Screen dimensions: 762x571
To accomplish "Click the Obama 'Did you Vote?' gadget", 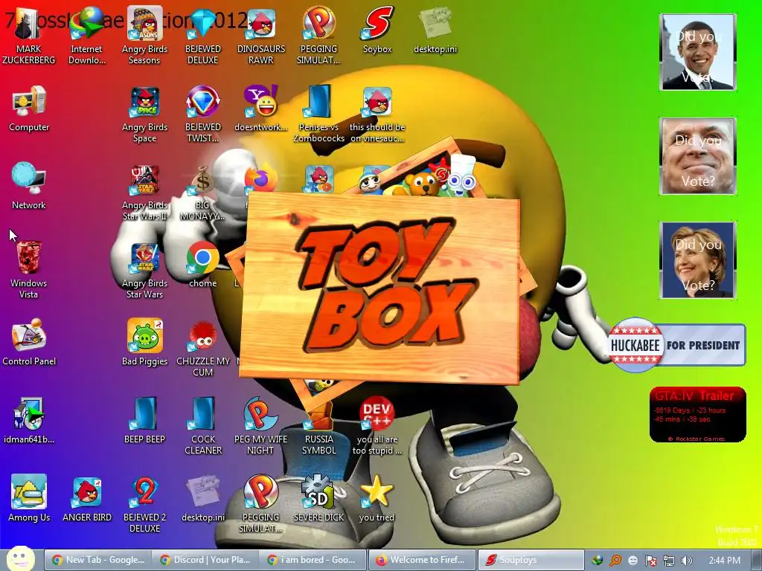I will click(x=698, y=52).
